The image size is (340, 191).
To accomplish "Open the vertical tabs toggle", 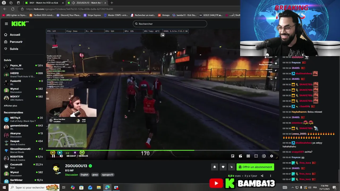I will [x=18, y=3].
